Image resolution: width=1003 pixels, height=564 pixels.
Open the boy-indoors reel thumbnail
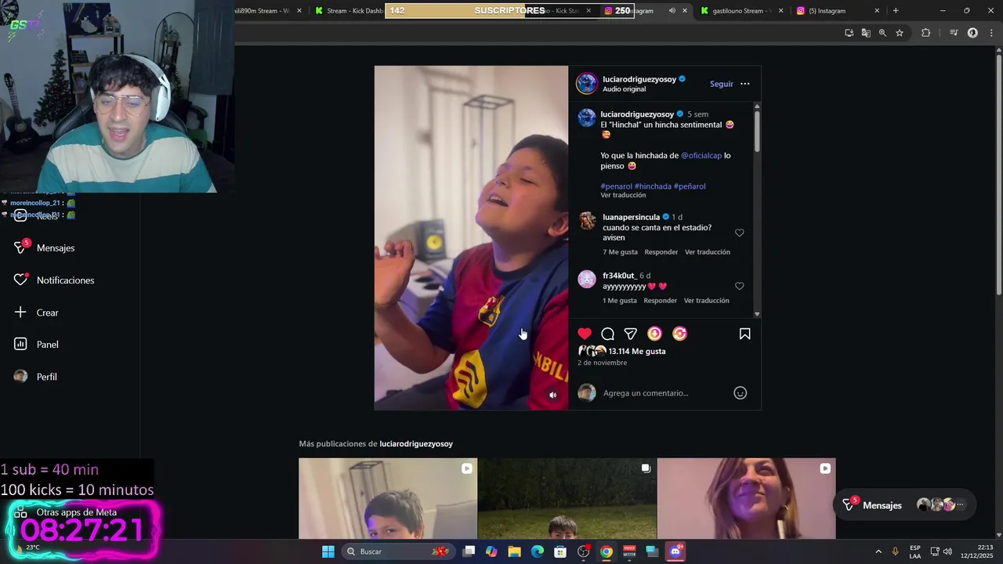pyautogui.click(x=388, y=498)
